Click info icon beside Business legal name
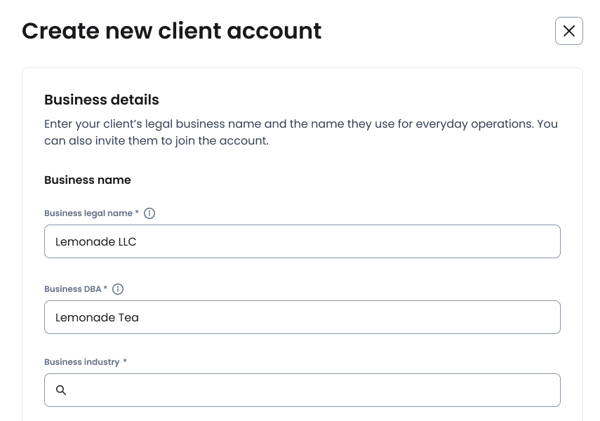The height and width of the screenshot is (421, 600). point(149,213)
